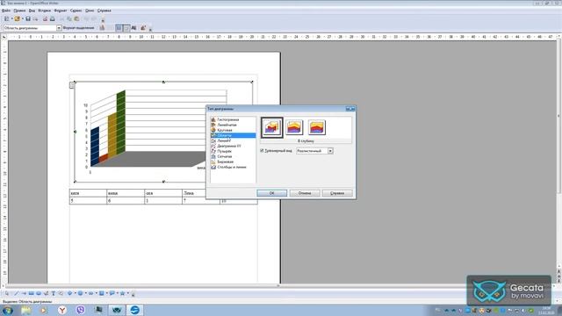The height and width of the screenshot is (316, 562).
Task: Select the Line drawing tool
Action: (16, 293)
